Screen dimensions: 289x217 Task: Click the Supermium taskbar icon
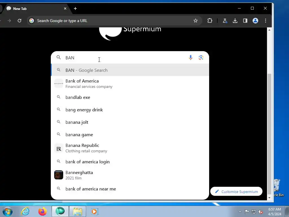60,211
